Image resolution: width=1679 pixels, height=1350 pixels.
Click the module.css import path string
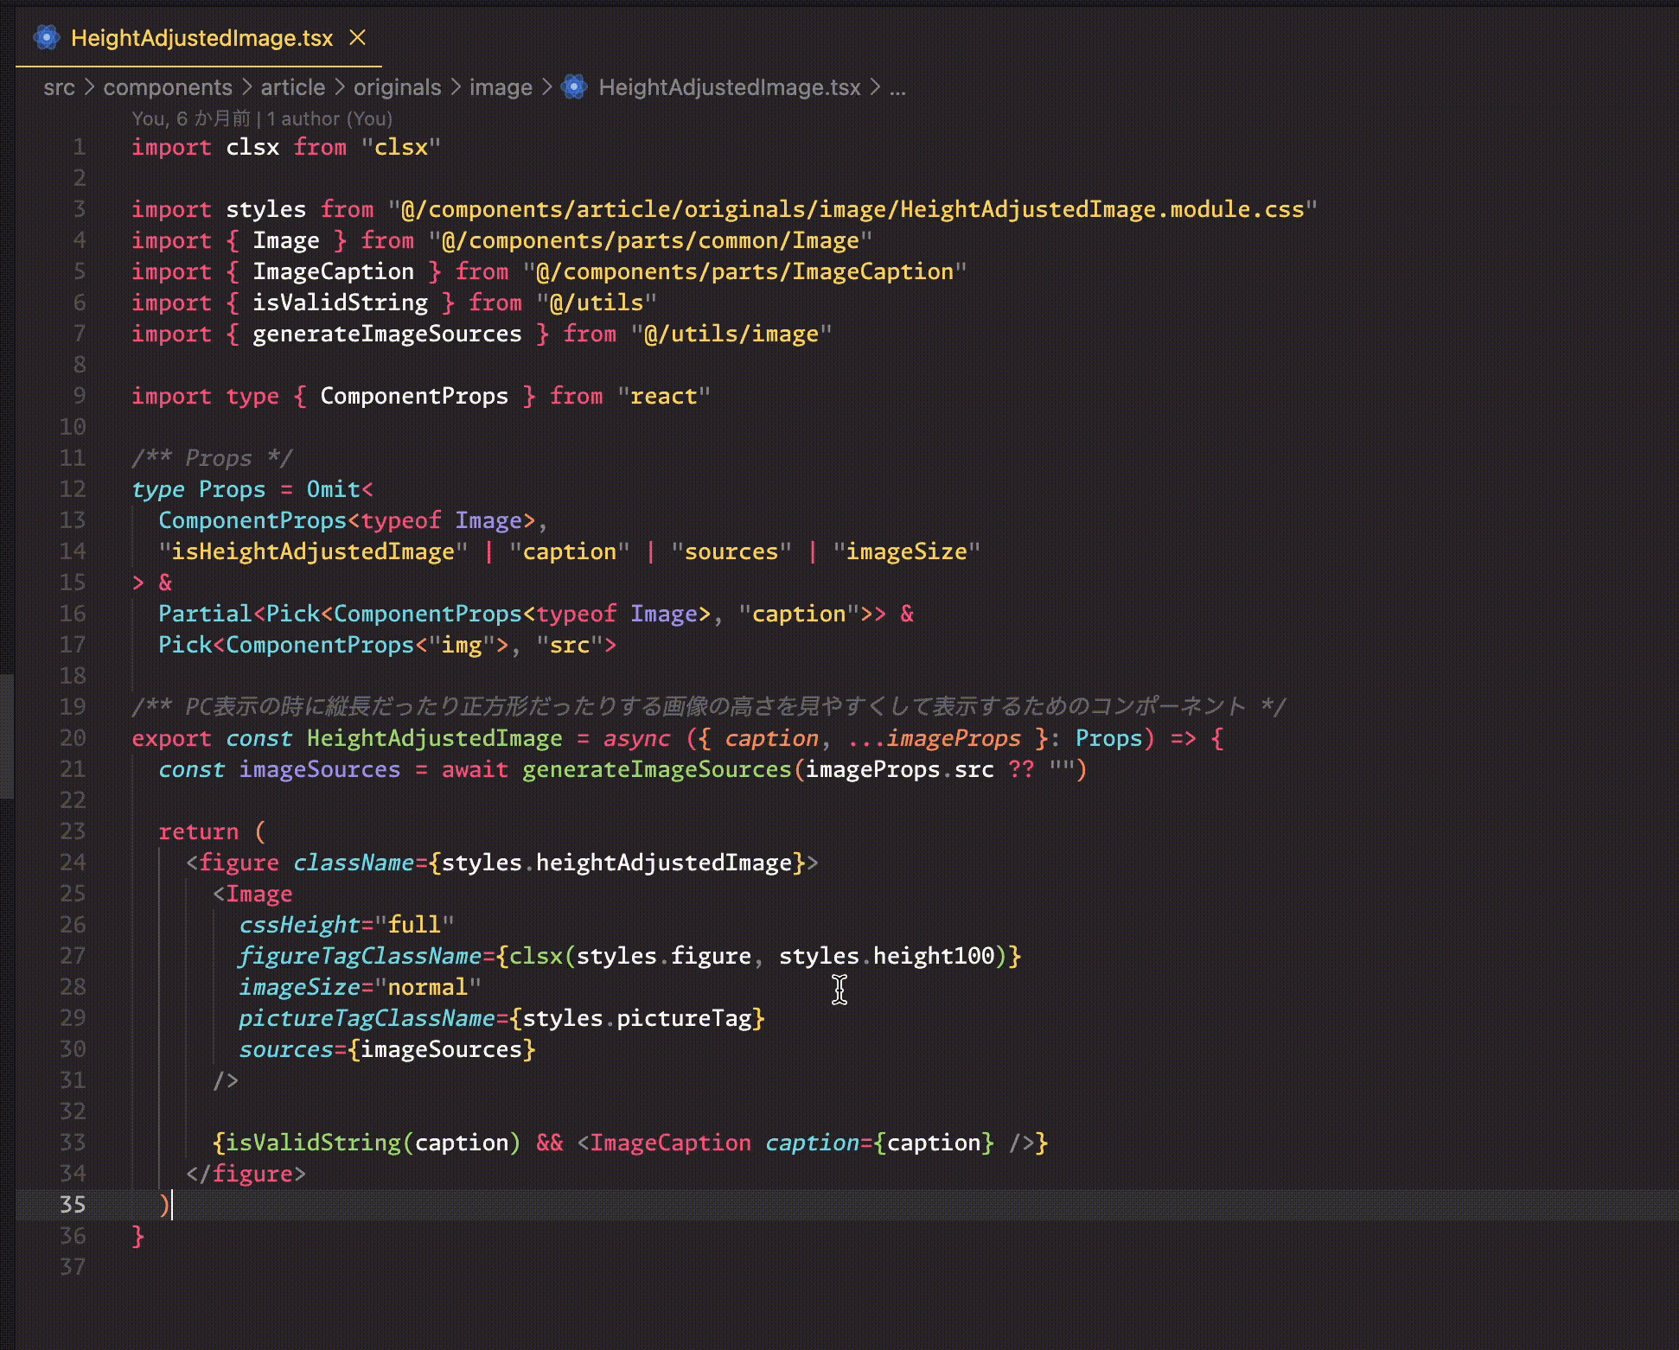pos(852,209)
